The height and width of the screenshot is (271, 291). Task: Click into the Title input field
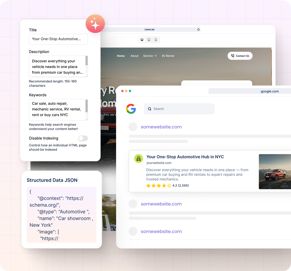[58, 39]
